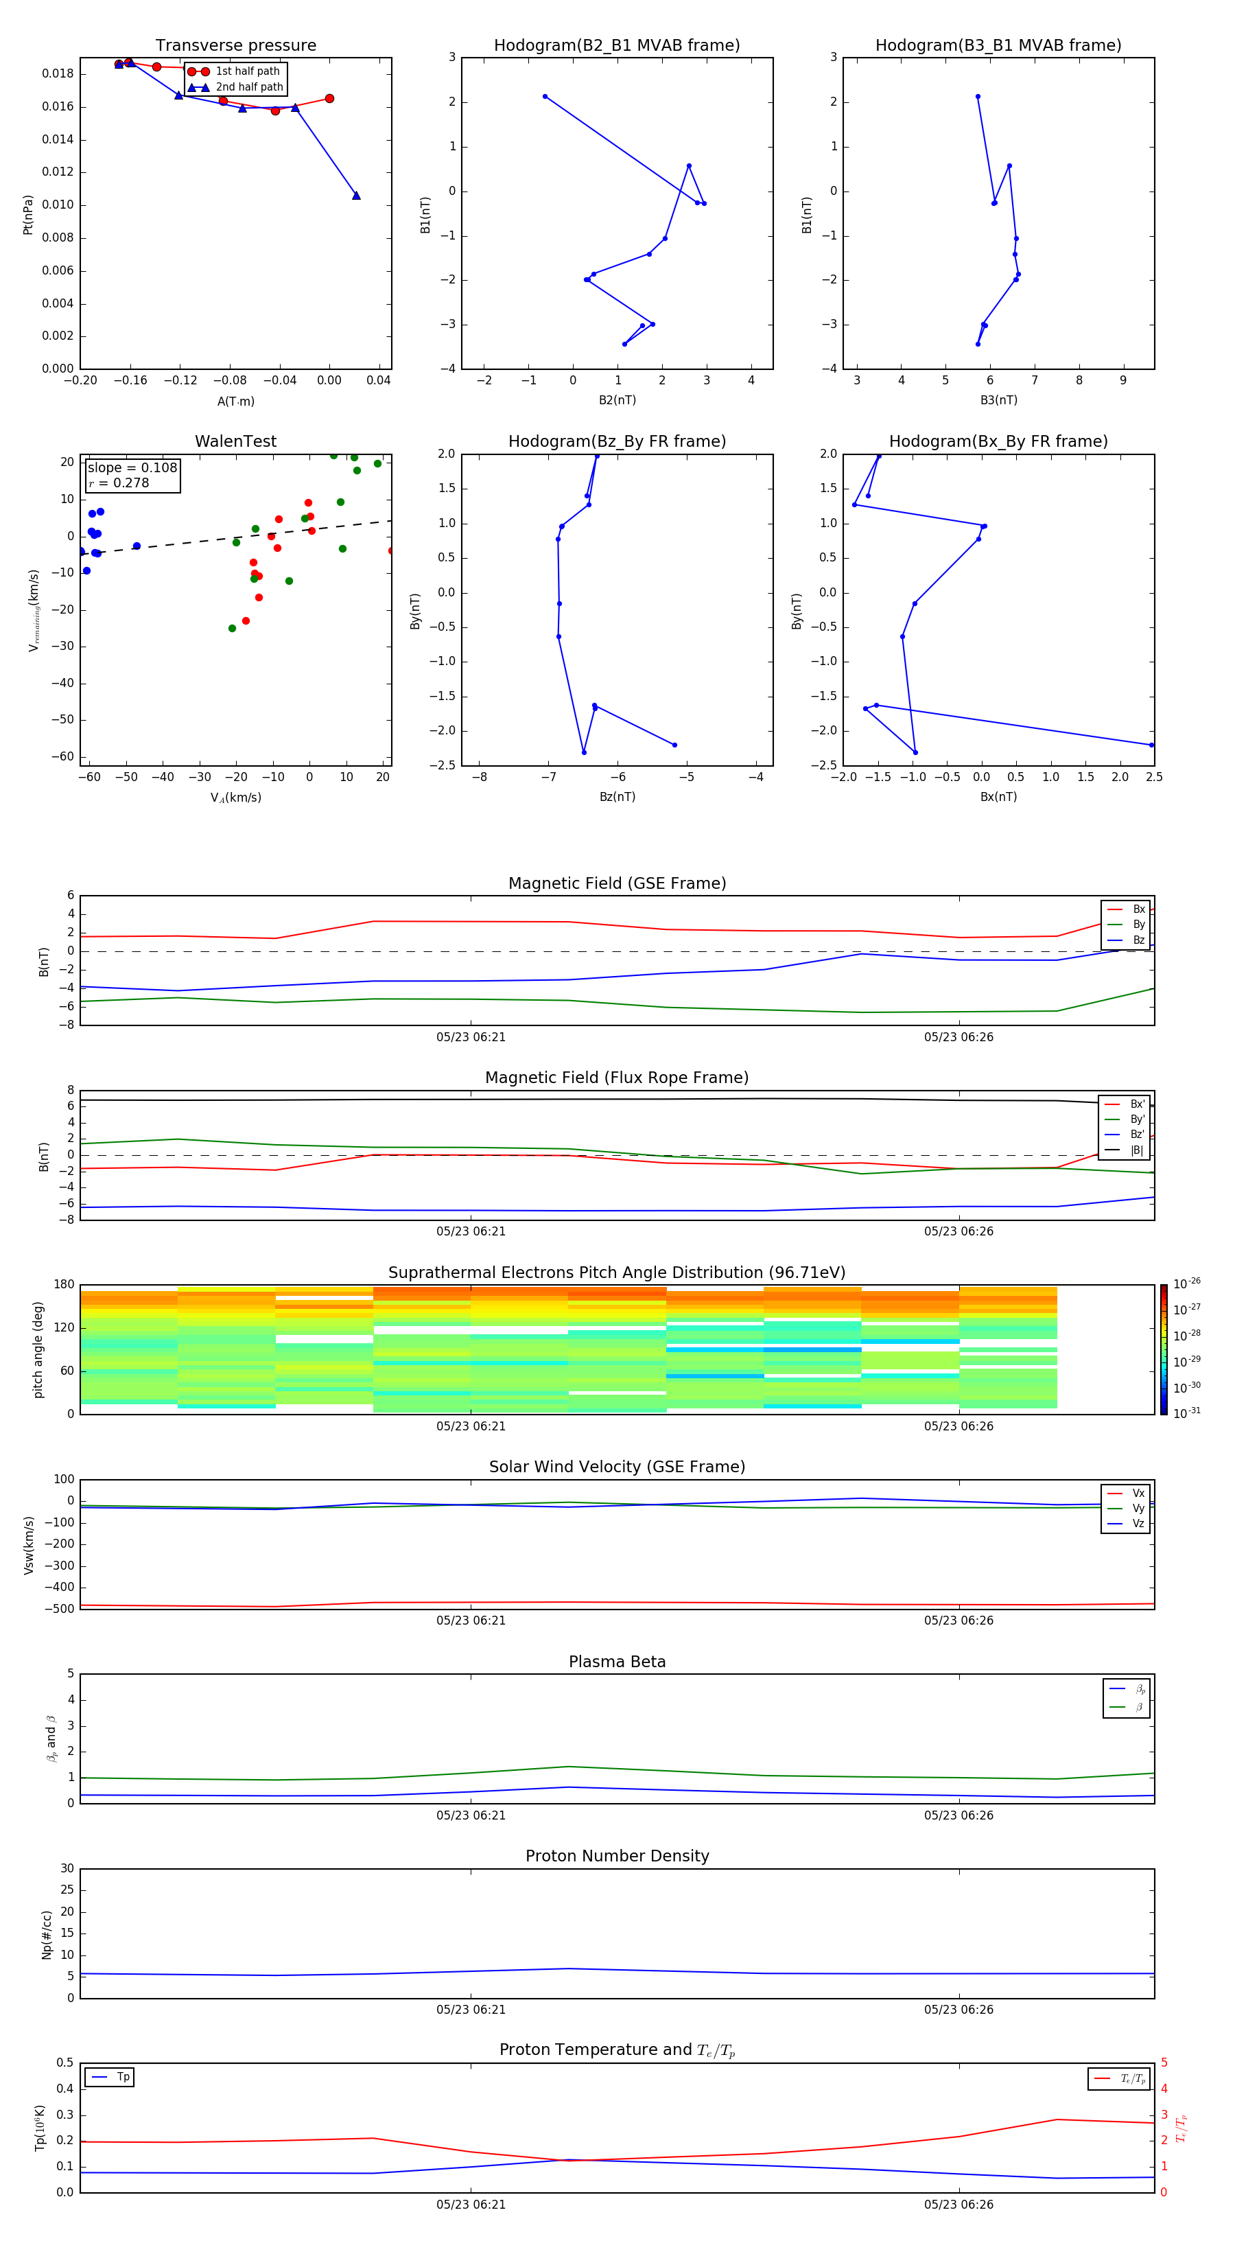Select the Bx' entry in flux rope legend
1235x2265 pixels.
pos(1125,1104)
